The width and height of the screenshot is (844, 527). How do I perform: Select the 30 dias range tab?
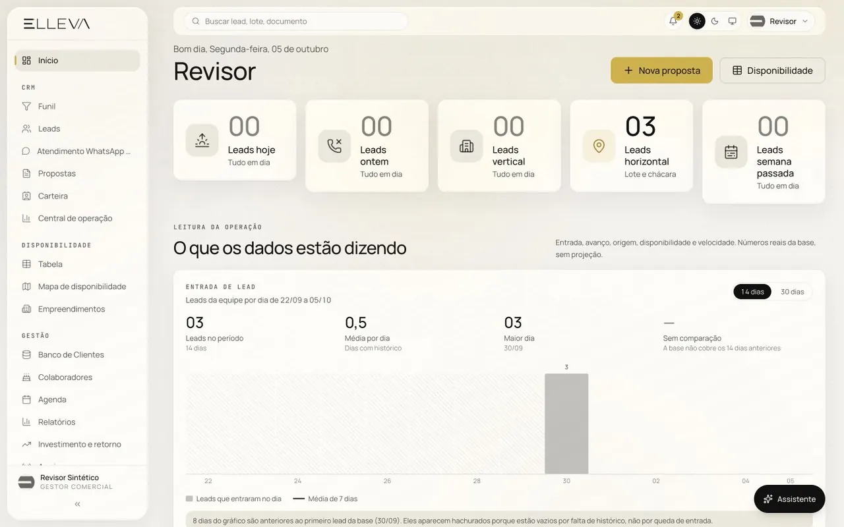792,292
